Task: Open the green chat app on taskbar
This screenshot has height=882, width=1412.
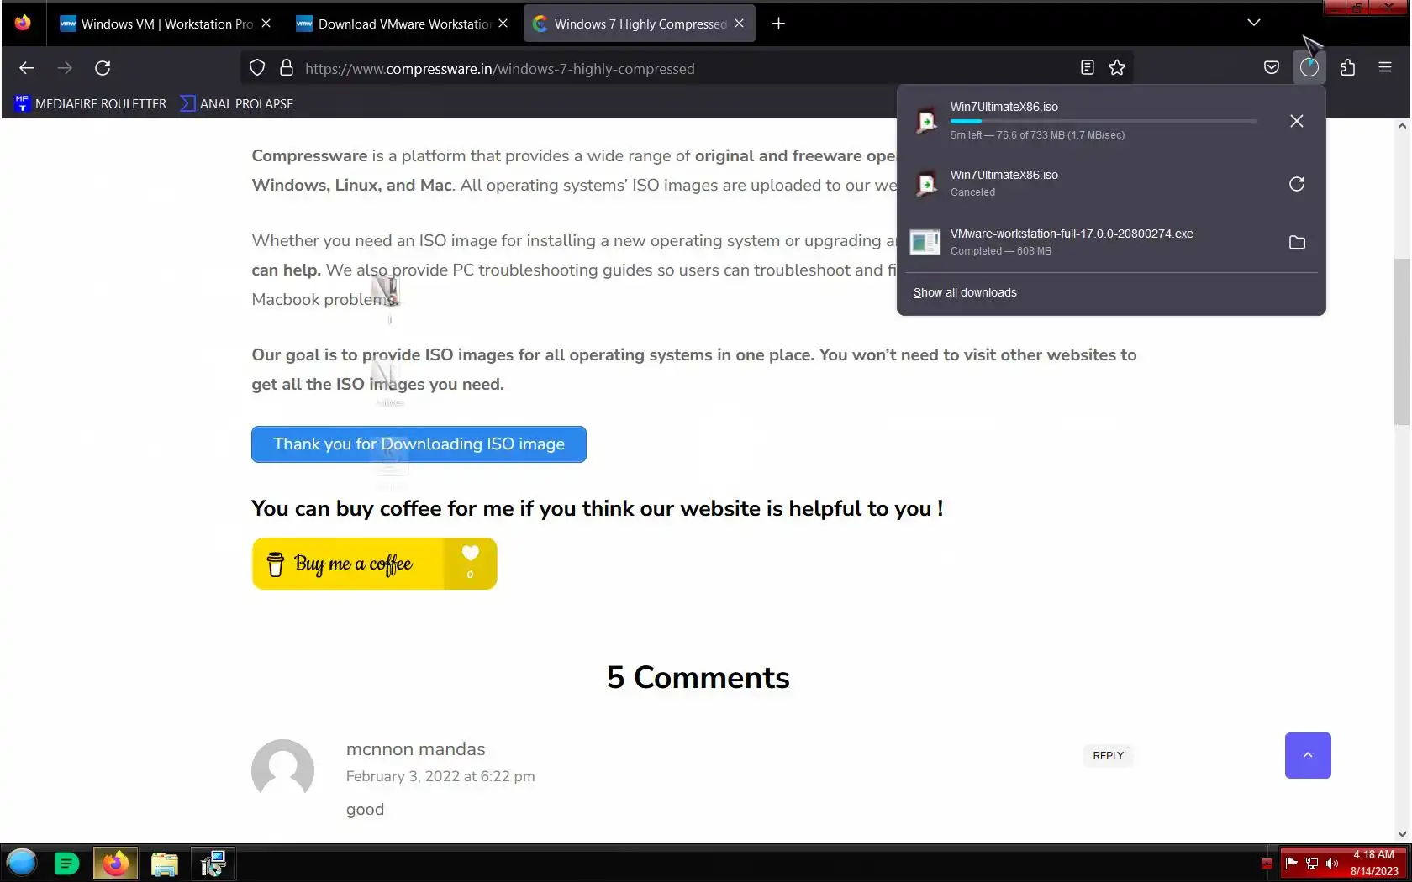Action: pos(66,864)
